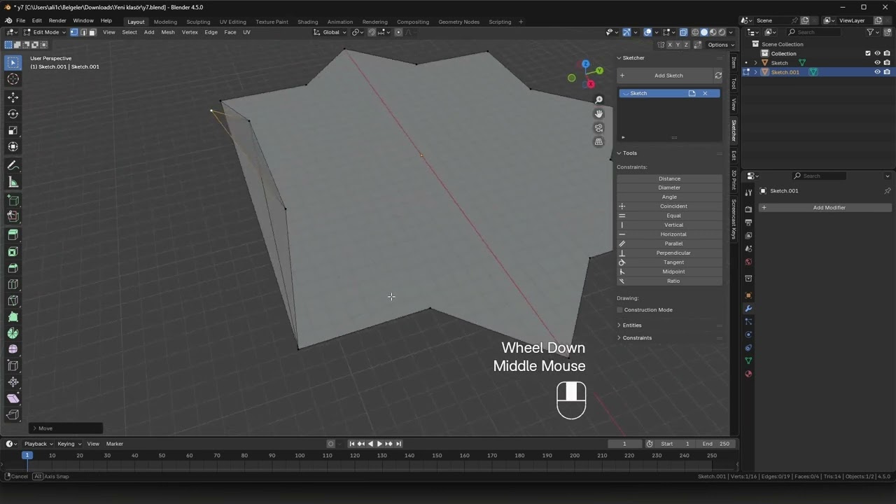Switch to Modeling workspace tab
Viewport: 896px width, 504px height.
tap(165, 22)
